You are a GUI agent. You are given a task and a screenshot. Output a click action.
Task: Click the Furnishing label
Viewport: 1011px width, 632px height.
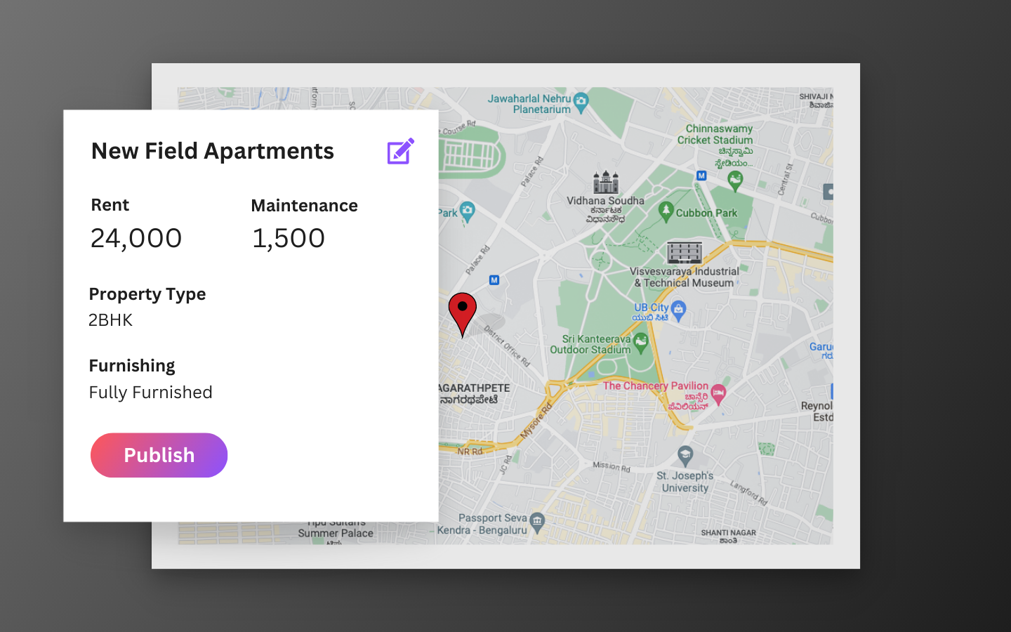(x=132, y=366)
